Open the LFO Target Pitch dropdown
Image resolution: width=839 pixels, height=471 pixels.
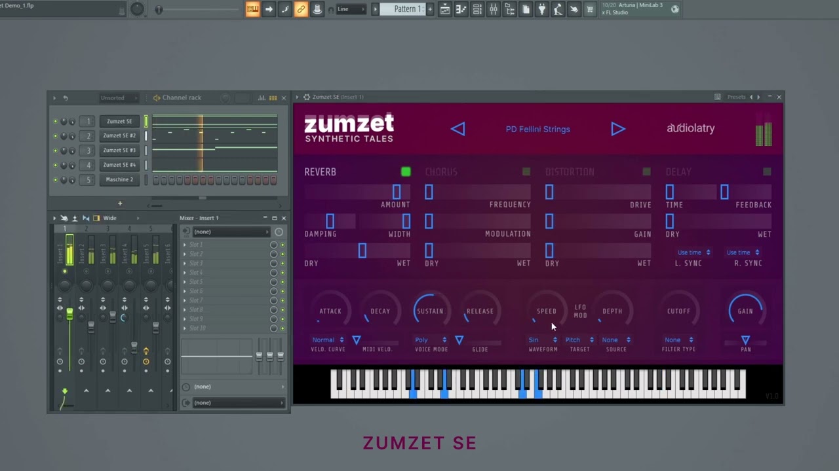coord(579,340)
